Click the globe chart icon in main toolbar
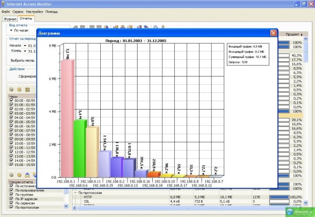 [x=106, y=27]
